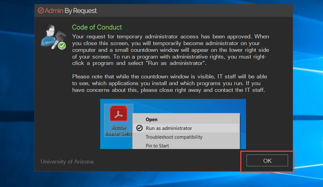Screen dimensions: 323x187
Task: Select the Adobe Reader Setup icon in illustration
Action: pyautogui.click(x=119, y=120)
